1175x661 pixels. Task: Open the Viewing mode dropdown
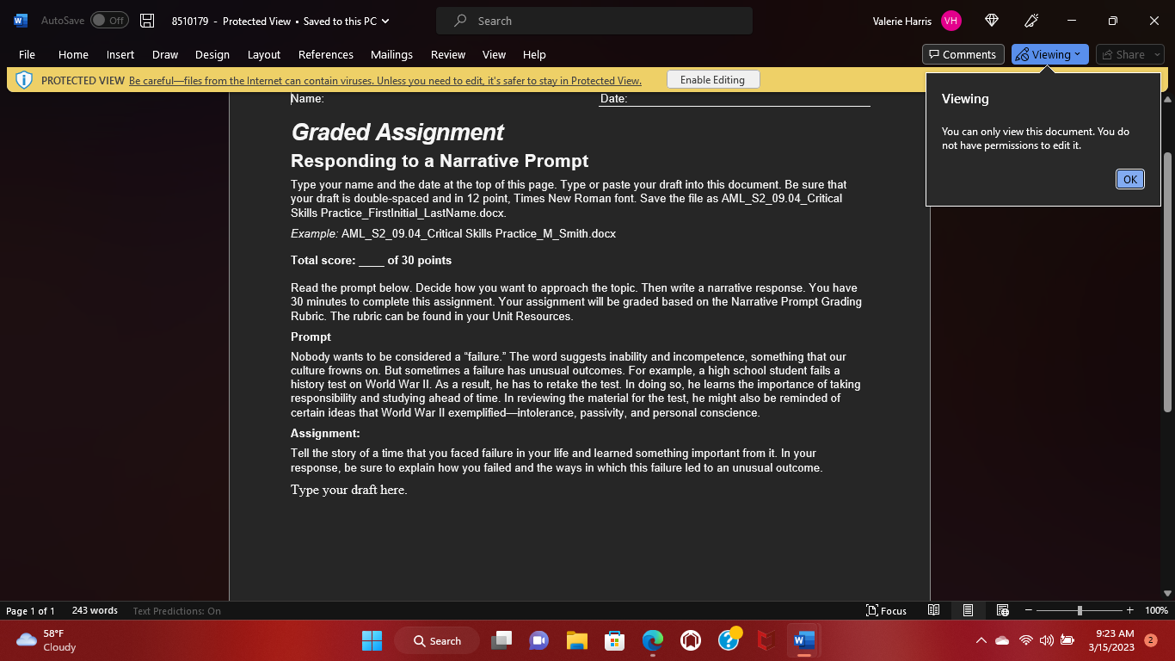1049,53
